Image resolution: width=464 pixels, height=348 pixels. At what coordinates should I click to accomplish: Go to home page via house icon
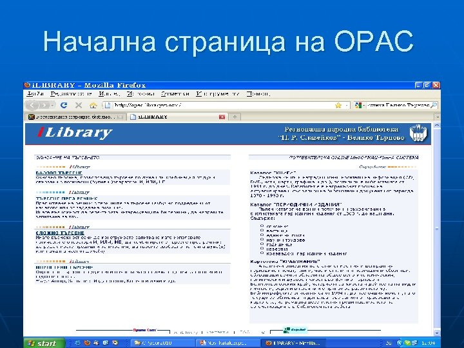click(93, 105)
